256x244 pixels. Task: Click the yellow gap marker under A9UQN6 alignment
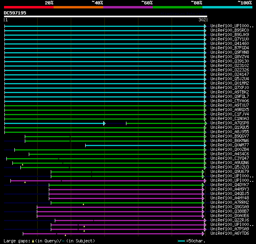point(22,165)
